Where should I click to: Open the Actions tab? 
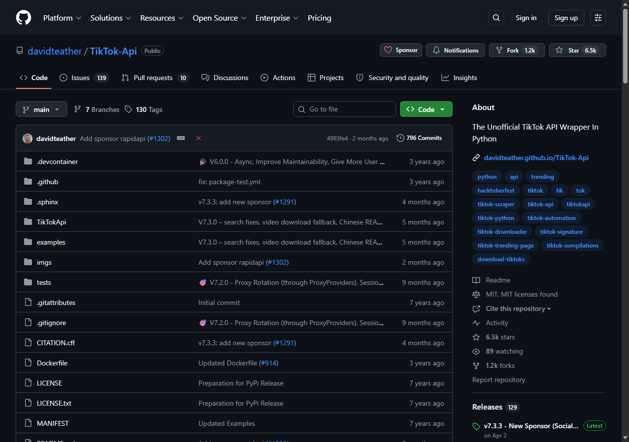[278, 78]
